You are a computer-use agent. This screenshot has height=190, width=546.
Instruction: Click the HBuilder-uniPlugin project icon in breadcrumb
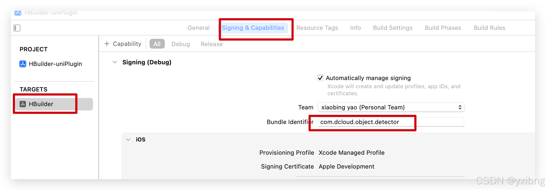[18, 13]
